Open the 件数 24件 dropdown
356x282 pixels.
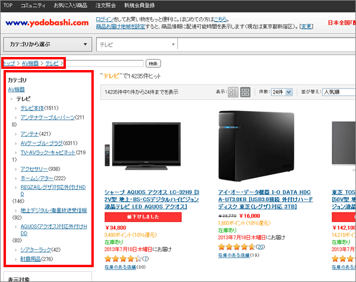282,92
